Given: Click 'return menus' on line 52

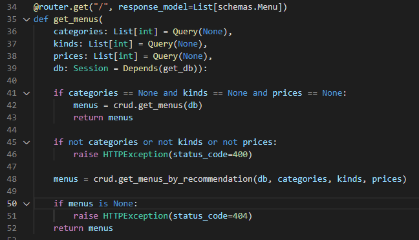Looking at the screenshot, I should click(x=83, y=228).
